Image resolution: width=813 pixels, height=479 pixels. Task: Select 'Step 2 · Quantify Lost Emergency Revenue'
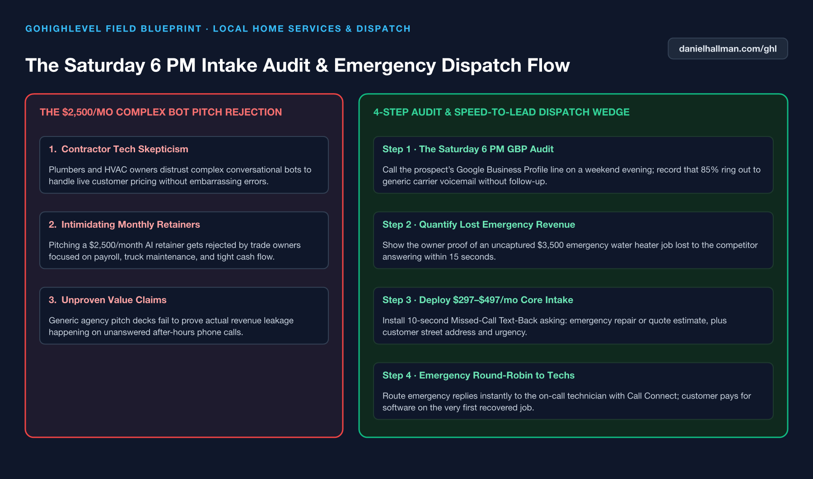(479, 225)
